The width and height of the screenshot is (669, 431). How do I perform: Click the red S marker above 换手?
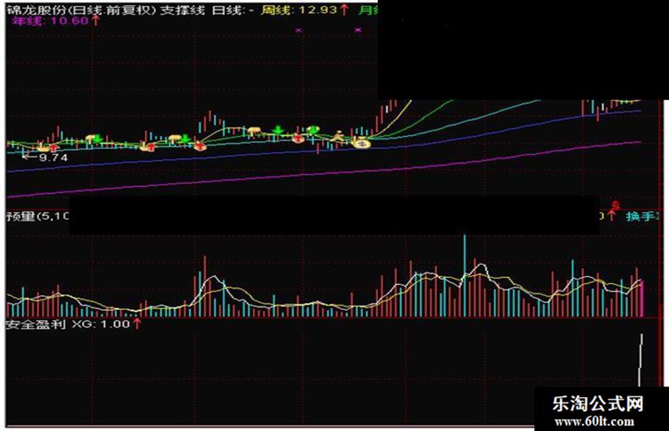click(x=614, y=205)
